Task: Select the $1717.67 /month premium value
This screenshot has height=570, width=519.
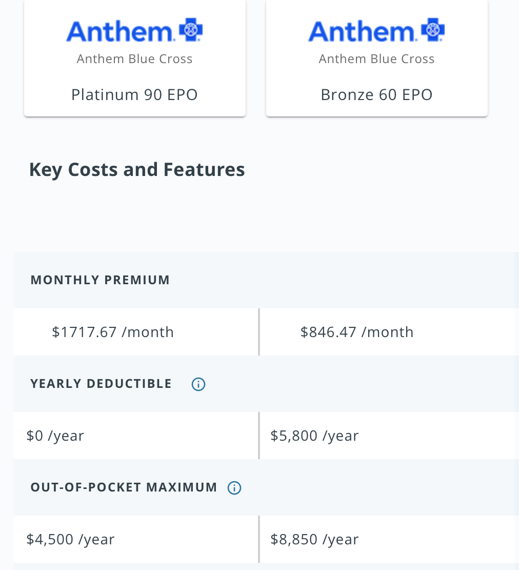Action: [113, 332]
